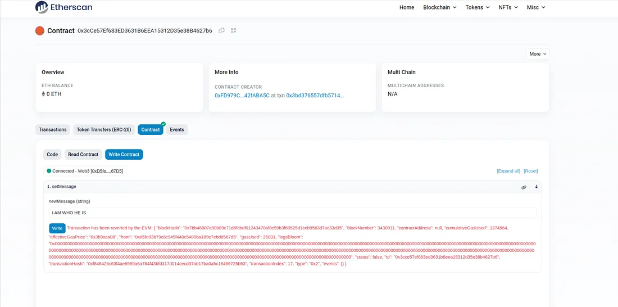This screenshot has height=307, width=618.
Task: Switch to the Events tab
Action: coord(177,130)
